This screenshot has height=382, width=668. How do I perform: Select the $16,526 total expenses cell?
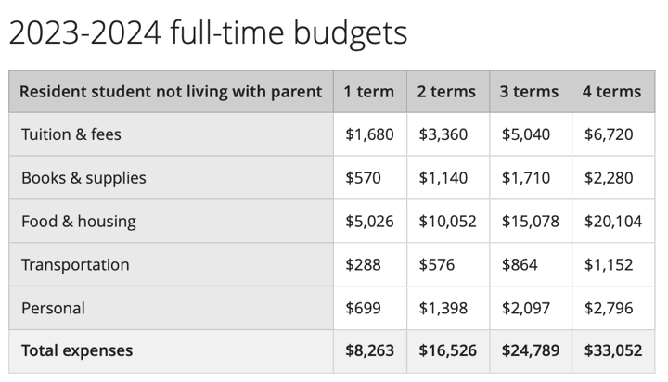point(446,350)
